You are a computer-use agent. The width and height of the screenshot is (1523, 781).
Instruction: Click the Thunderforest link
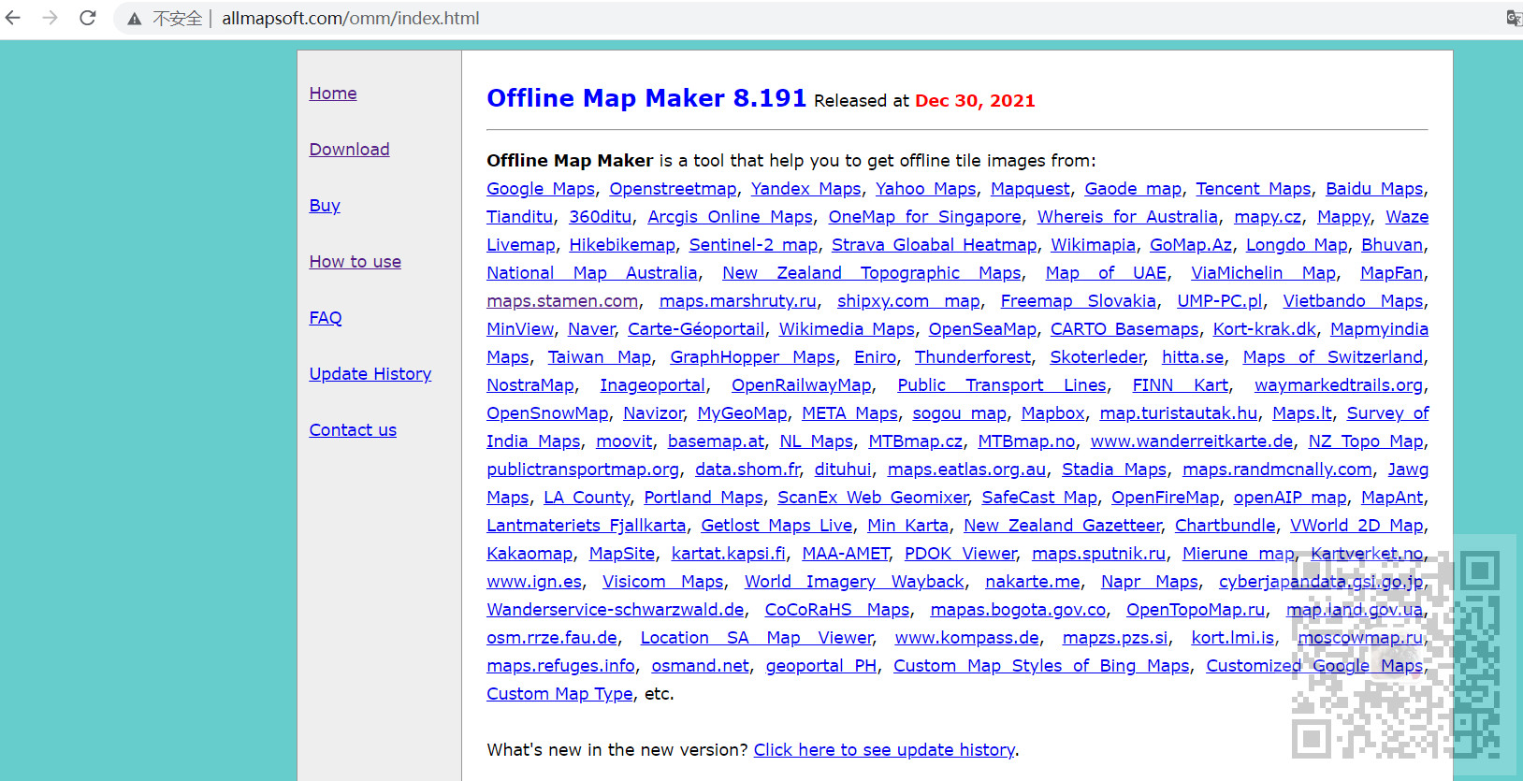[x=973, y=357]
